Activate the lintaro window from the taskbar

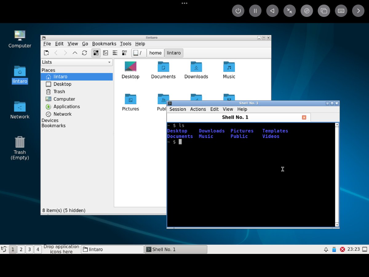pyautogui.click(x=113, y=249)
